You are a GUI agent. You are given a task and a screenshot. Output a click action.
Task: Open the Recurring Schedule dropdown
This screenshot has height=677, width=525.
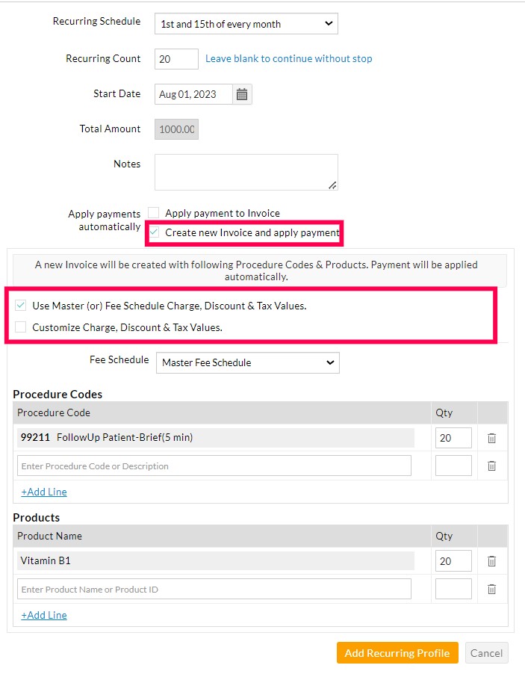(246, 24)
